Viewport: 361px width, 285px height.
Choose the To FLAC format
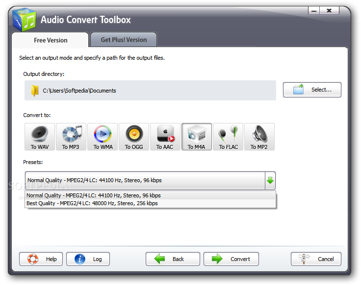pyautogui.click(x=228, y=137)
